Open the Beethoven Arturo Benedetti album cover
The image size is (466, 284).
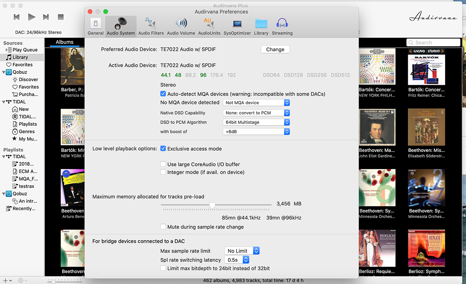tap(73, 188)
